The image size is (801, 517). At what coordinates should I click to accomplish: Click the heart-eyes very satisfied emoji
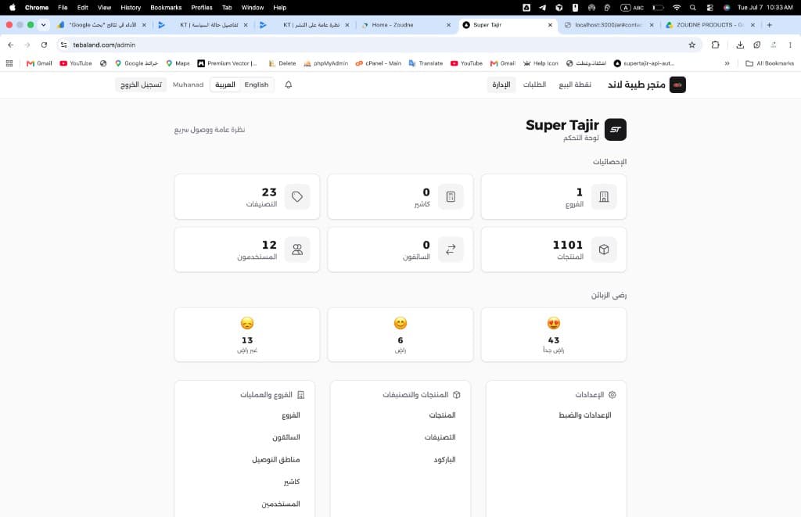point(554,323)
